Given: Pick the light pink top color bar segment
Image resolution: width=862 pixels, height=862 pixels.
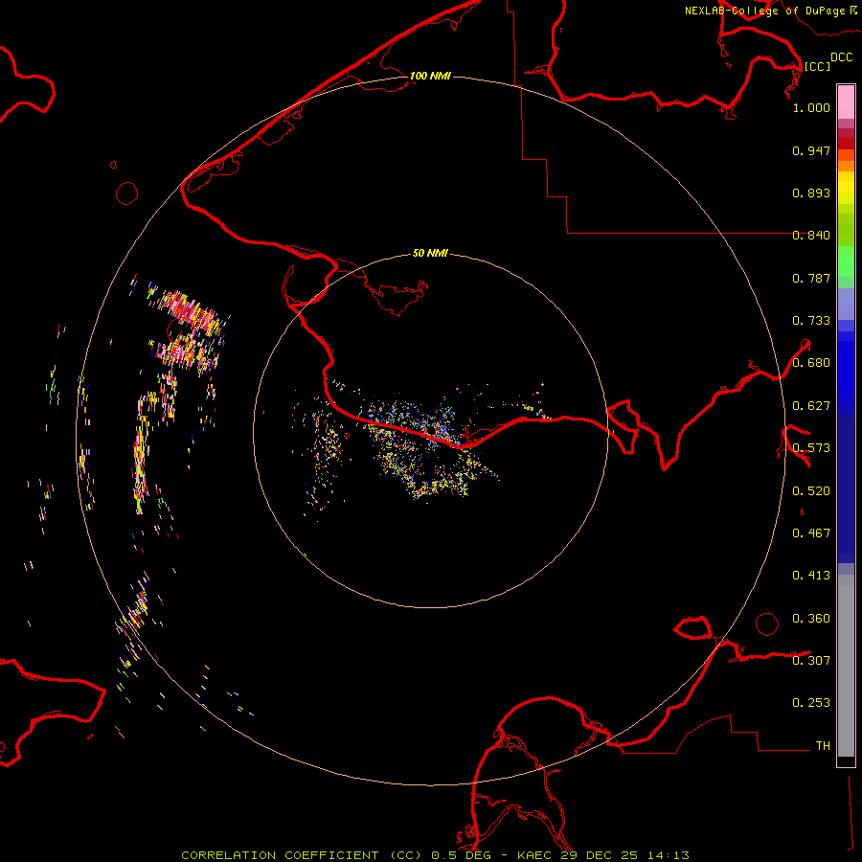Looking at the screenshot, I should tap(846, 102).
